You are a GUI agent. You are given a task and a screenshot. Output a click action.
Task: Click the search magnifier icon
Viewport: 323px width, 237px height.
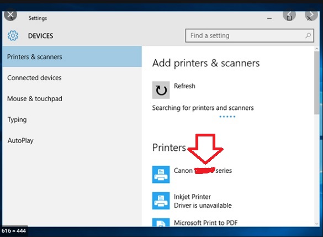[308, 36]
